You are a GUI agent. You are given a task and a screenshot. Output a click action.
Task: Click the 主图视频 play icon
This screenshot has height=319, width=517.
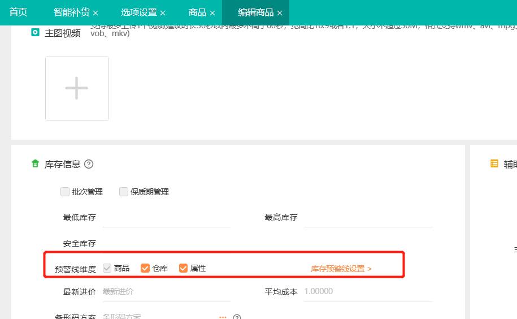35,33
